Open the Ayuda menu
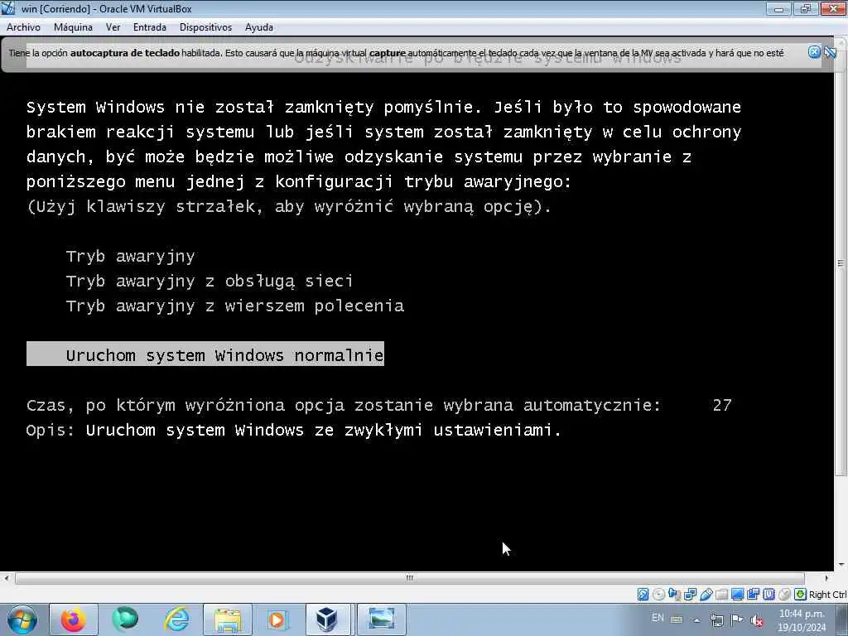 [259, 27]
